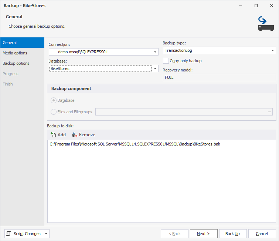Click the Remove button label
Viewport: 279px width, 241px height.
point(87,135)
